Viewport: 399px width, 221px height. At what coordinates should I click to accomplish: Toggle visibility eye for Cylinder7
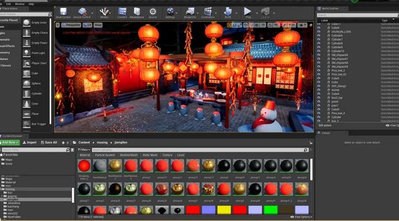click(x=319, y=39)
